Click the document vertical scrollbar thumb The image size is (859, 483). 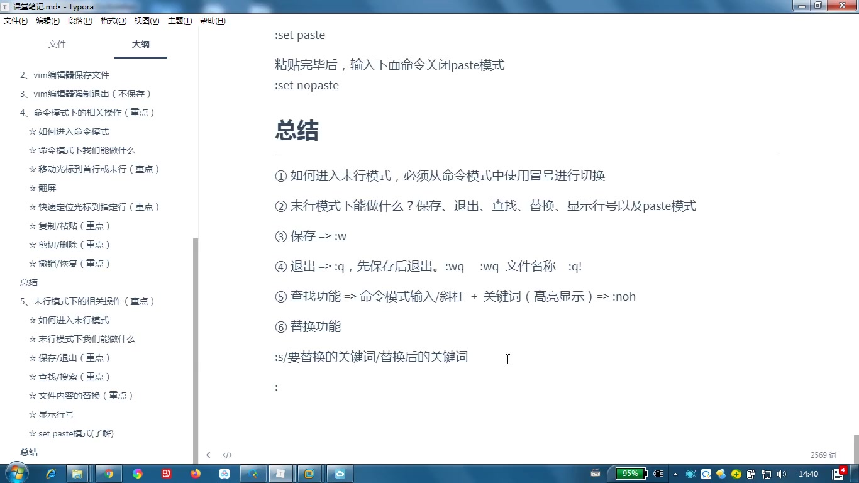[x=856, y=448]
